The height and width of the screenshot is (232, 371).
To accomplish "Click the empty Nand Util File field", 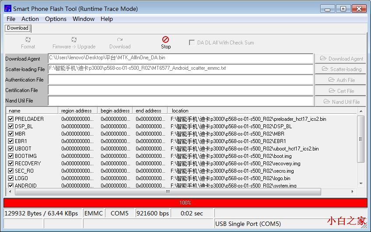I will tap(181, 100).
